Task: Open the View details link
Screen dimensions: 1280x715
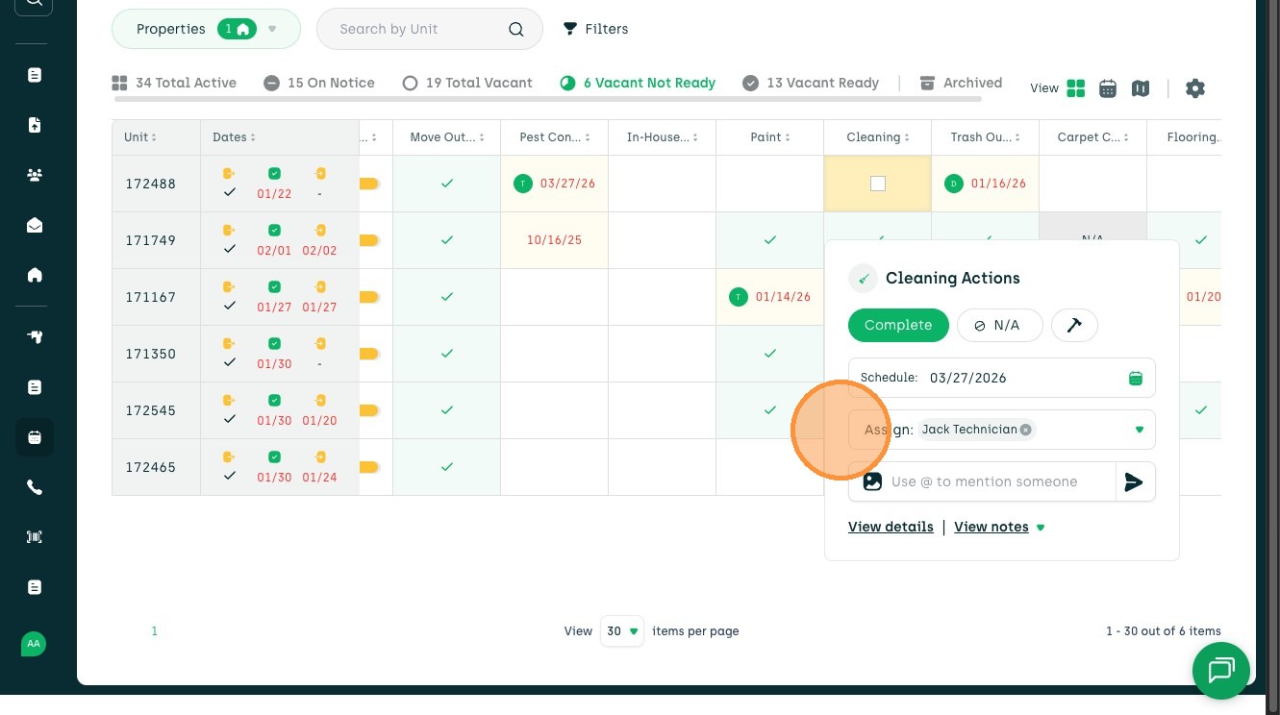Action: tap(891, 527)
